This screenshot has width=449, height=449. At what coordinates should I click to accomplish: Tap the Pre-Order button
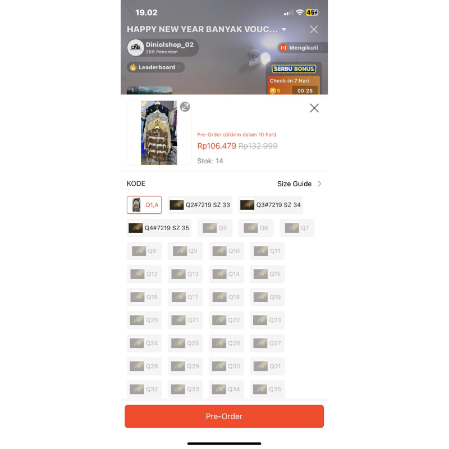point(224,416)
